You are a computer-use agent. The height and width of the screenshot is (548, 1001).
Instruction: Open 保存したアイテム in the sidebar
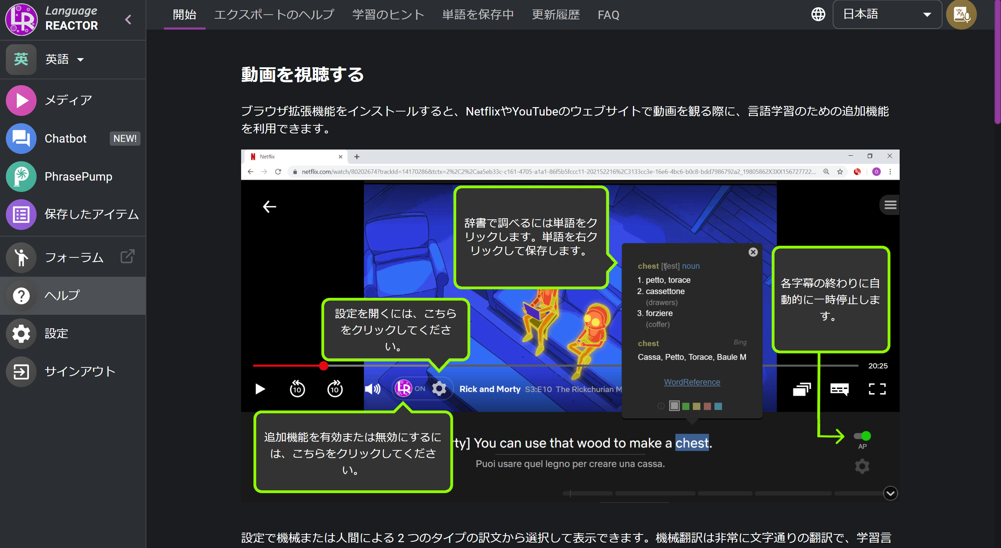click(73, 214)
